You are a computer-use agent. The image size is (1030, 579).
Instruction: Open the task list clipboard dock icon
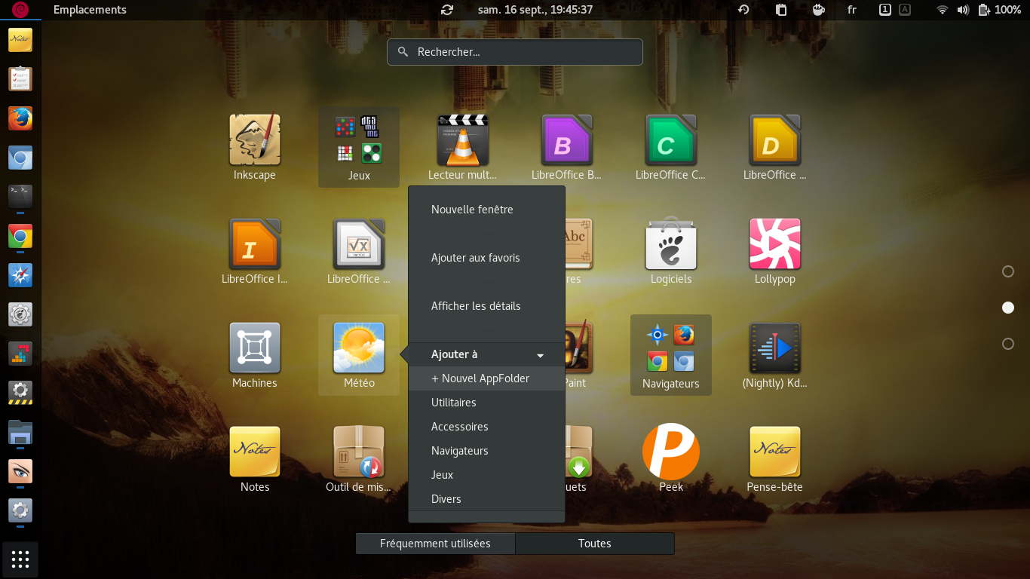pyautogui.click(x=20, y=79)
